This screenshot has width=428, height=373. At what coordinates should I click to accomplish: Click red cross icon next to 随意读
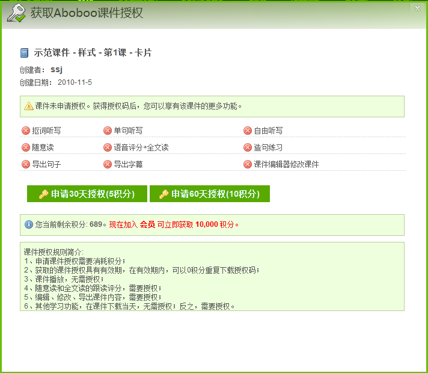click(26, 147)
